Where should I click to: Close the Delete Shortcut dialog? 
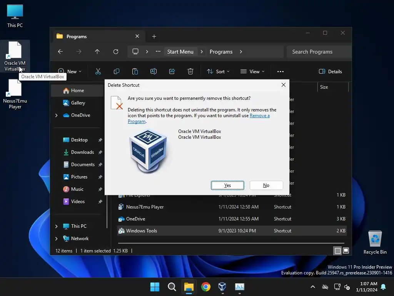[x=284, y=85]
